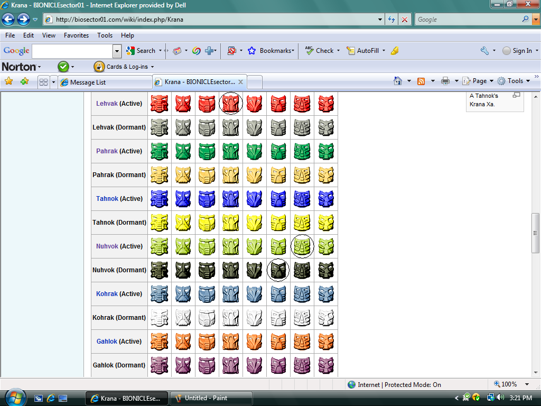
Task: Click the popup blocker icon in Google toolbar
Action: pos(231,51)
